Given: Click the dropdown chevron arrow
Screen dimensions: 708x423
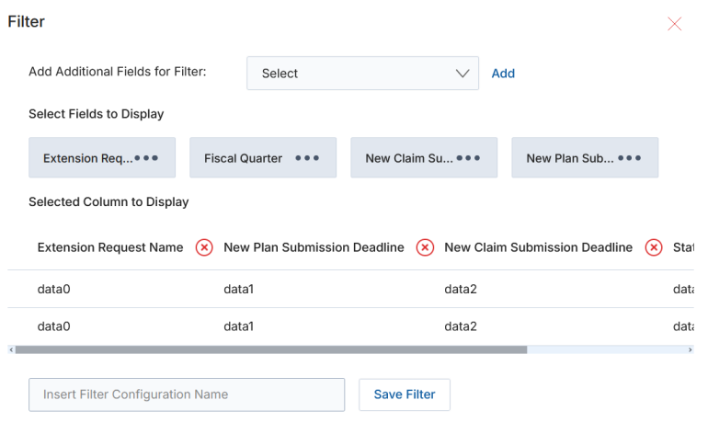Looking at the screenshot, I should click(462, 74).
